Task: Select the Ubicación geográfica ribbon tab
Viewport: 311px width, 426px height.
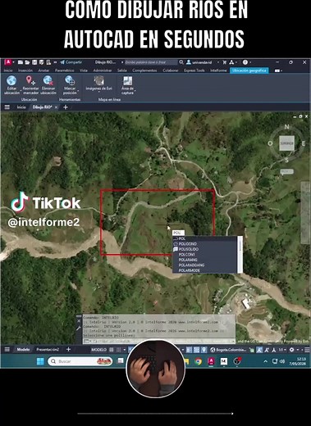Action: (x=249, y=70)
